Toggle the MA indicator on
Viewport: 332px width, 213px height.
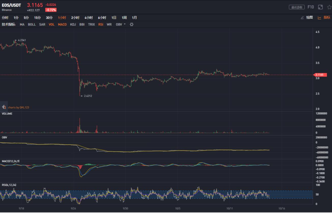click(x=22, y=24)
